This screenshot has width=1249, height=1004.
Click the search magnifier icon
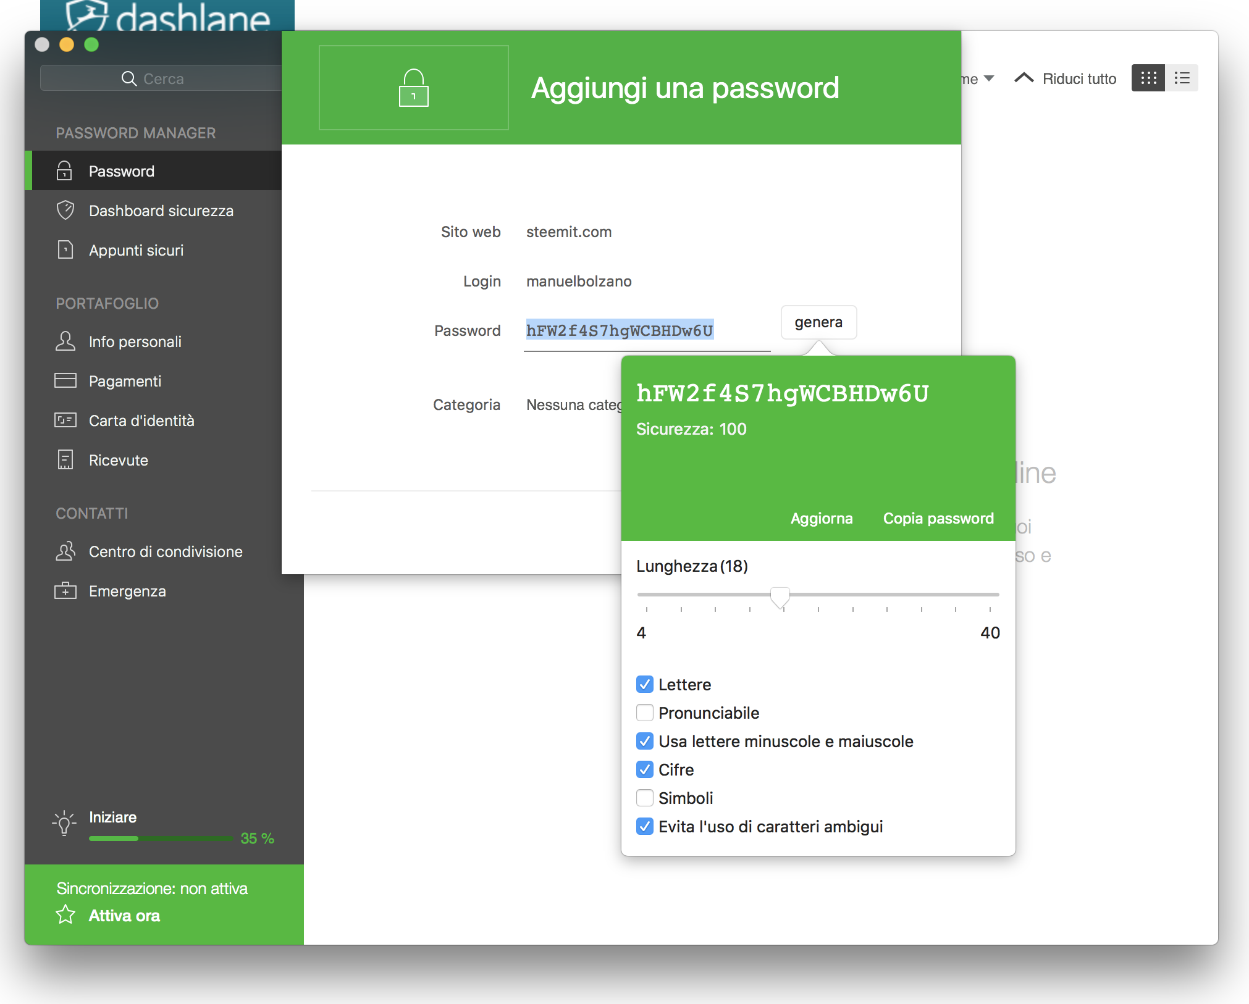(128, 78)
